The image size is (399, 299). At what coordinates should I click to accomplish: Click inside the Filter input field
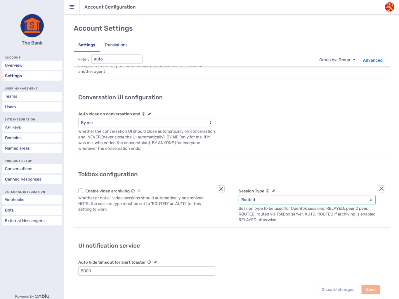click(117, 59)
